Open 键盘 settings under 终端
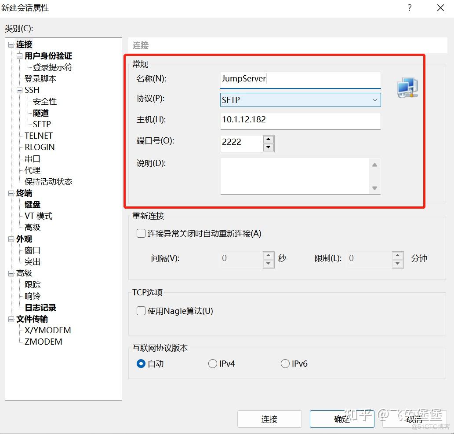 tap(32, 204)
